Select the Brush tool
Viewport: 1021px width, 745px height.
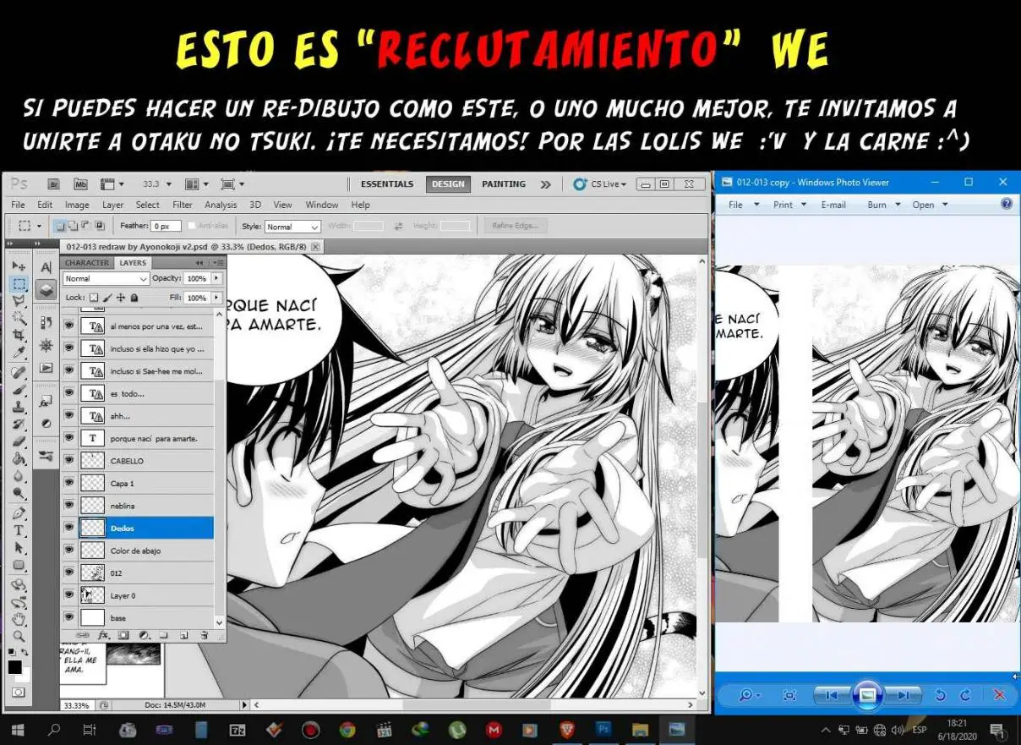coord(19,389)
